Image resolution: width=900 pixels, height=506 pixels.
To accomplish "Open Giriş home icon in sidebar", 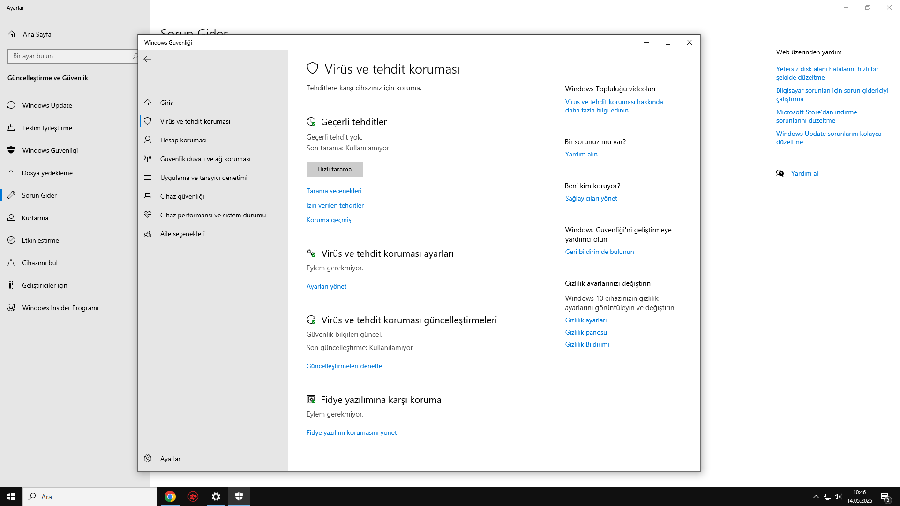I will coord(148,103).
